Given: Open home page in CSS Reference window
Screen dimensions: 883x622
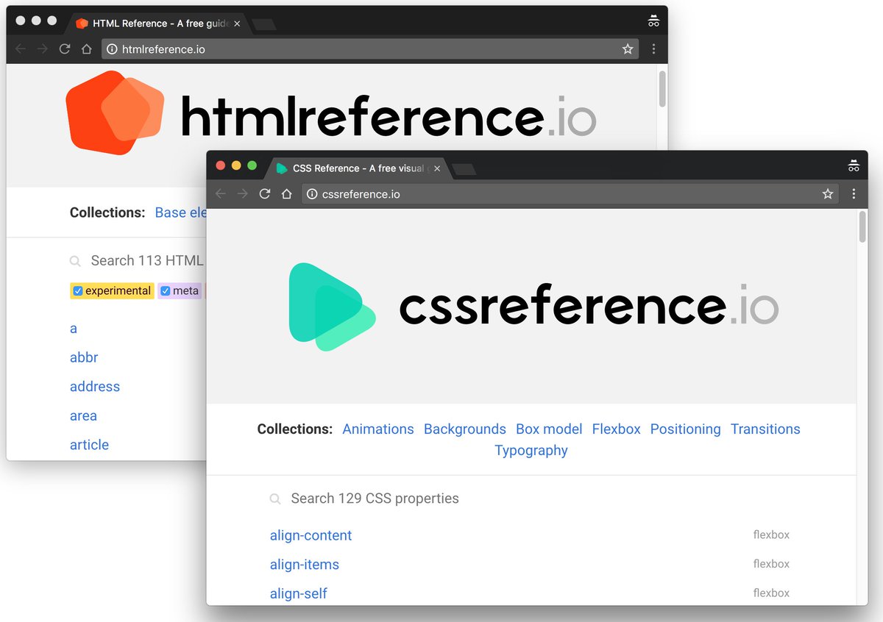Looking at the screenshot, I should click(x=287, y=194).
